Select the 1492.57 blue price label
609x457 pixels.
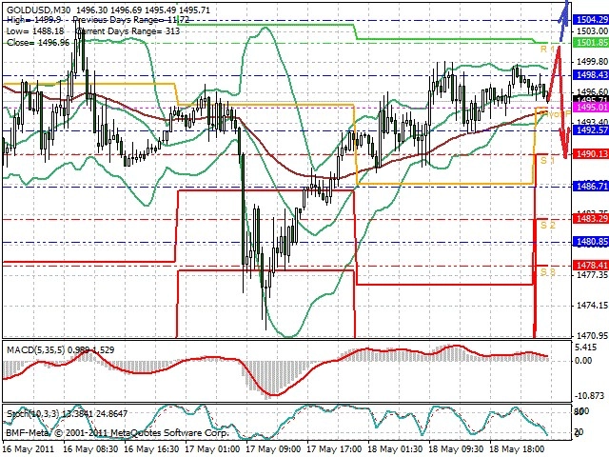click(x=591, y=130)
